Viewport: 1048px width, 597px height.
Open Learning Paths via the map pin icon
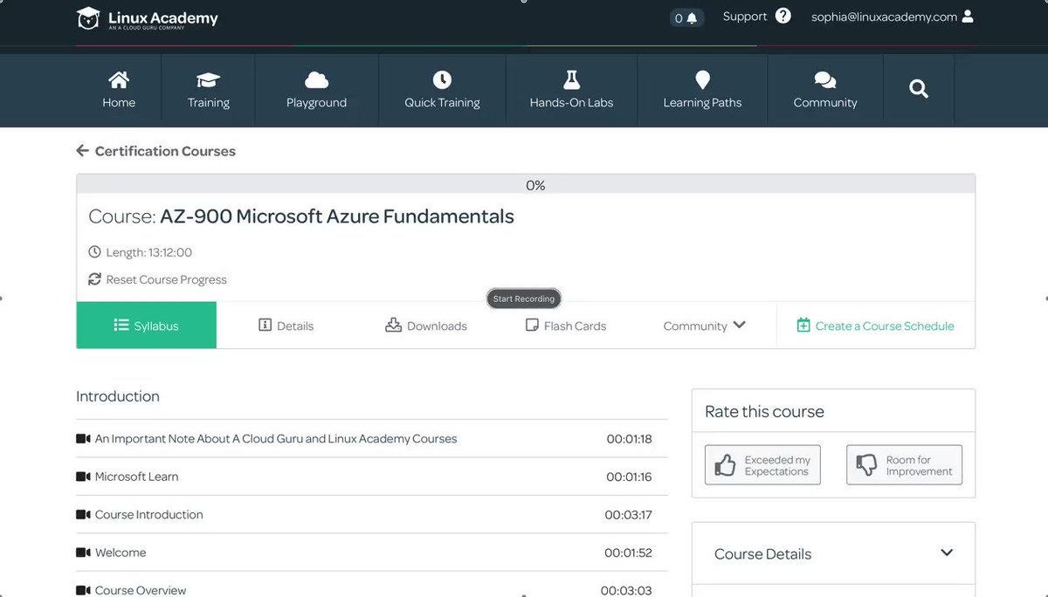click(x=702, y=80)
